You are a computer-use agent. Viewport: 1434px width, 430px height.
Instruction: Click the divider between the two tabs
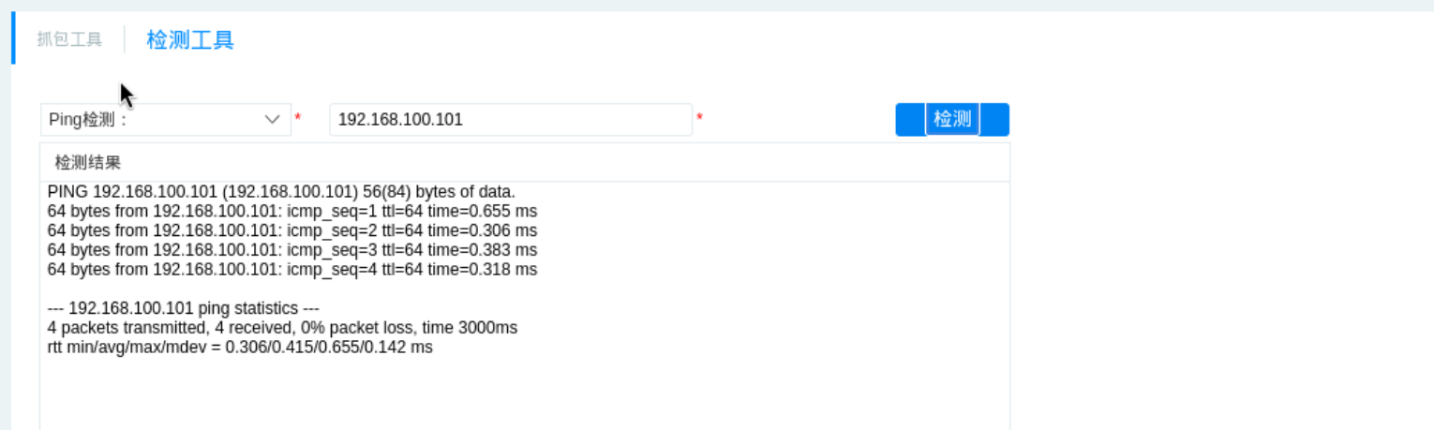pyautogui.click(x=125, y=39)
